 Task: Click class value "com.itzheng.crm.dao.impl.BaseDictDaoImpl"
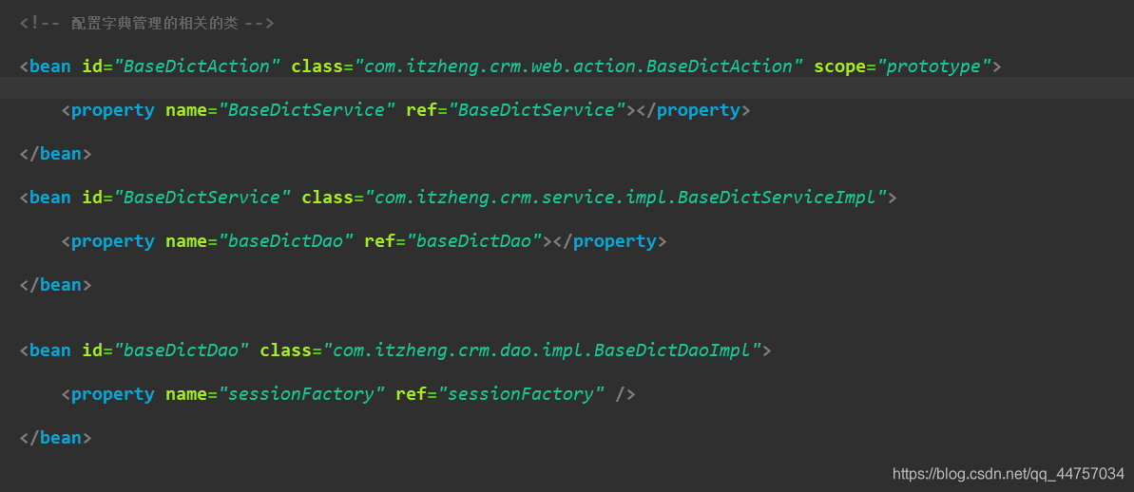click(x=542, y=350)
